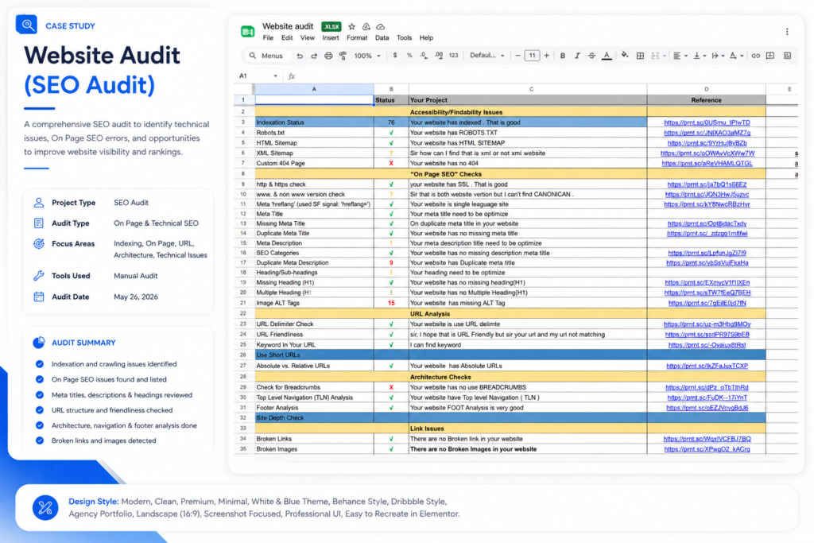
Task: Open the text color picker
Action: click(x=607, y=56)
